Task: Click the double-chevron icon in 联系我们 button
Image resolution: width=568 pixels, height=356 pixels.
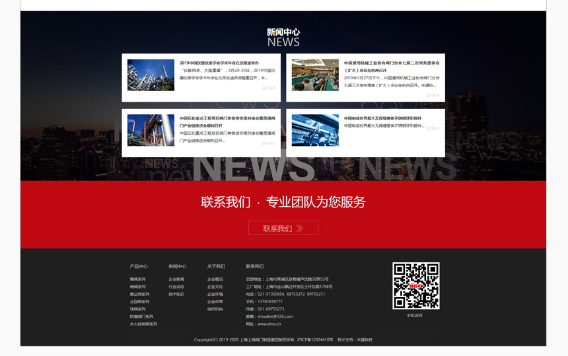Action: (300, 229)
